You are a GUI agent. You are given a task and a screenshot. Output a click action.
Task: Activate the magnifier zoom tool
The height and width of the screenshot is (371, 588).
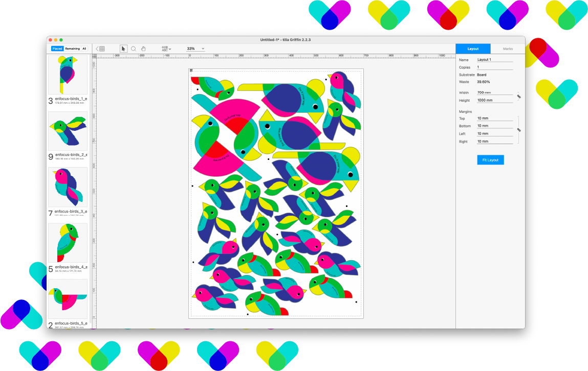134,49
